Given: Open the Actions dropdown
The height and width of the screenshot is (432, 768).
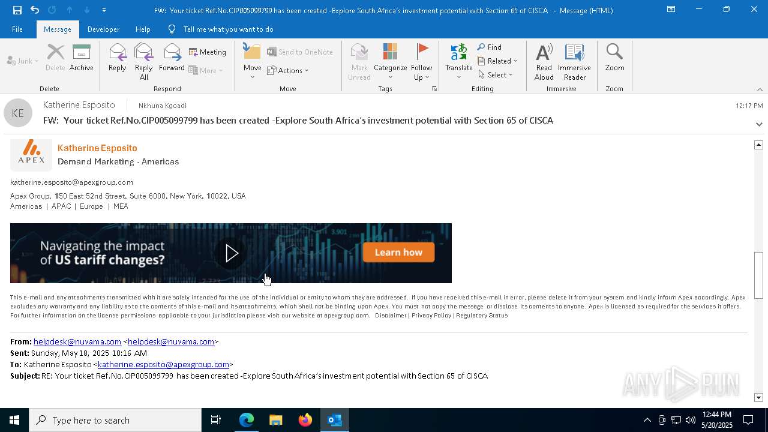Looking at the screenshot, I should tap(288, 70).
